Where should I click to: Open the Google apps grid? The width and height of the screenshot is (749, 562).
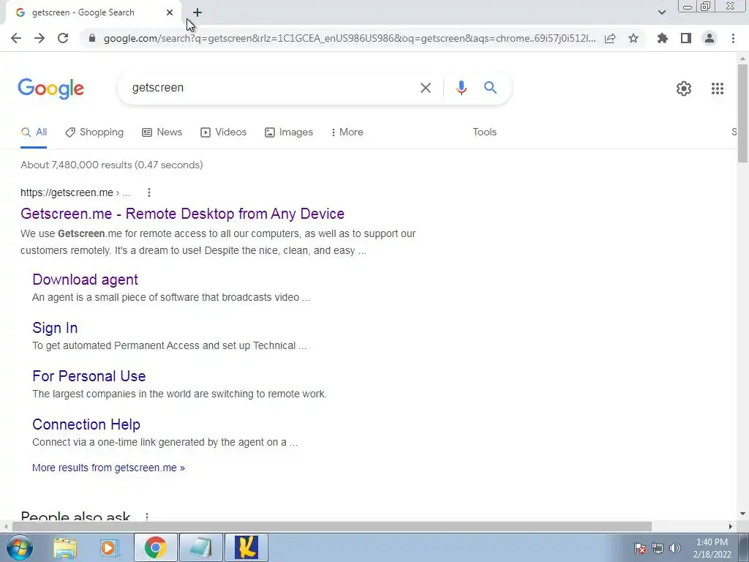pyautogui.click(x=718, y=89)
